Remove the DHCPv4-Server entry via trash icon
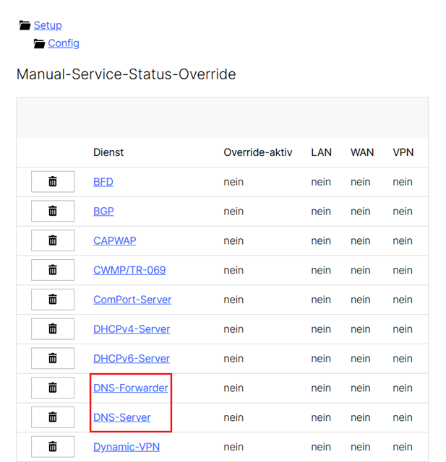The height and width of the screenshot is (462, 446). pyautogui.click(x=53, y=329)
